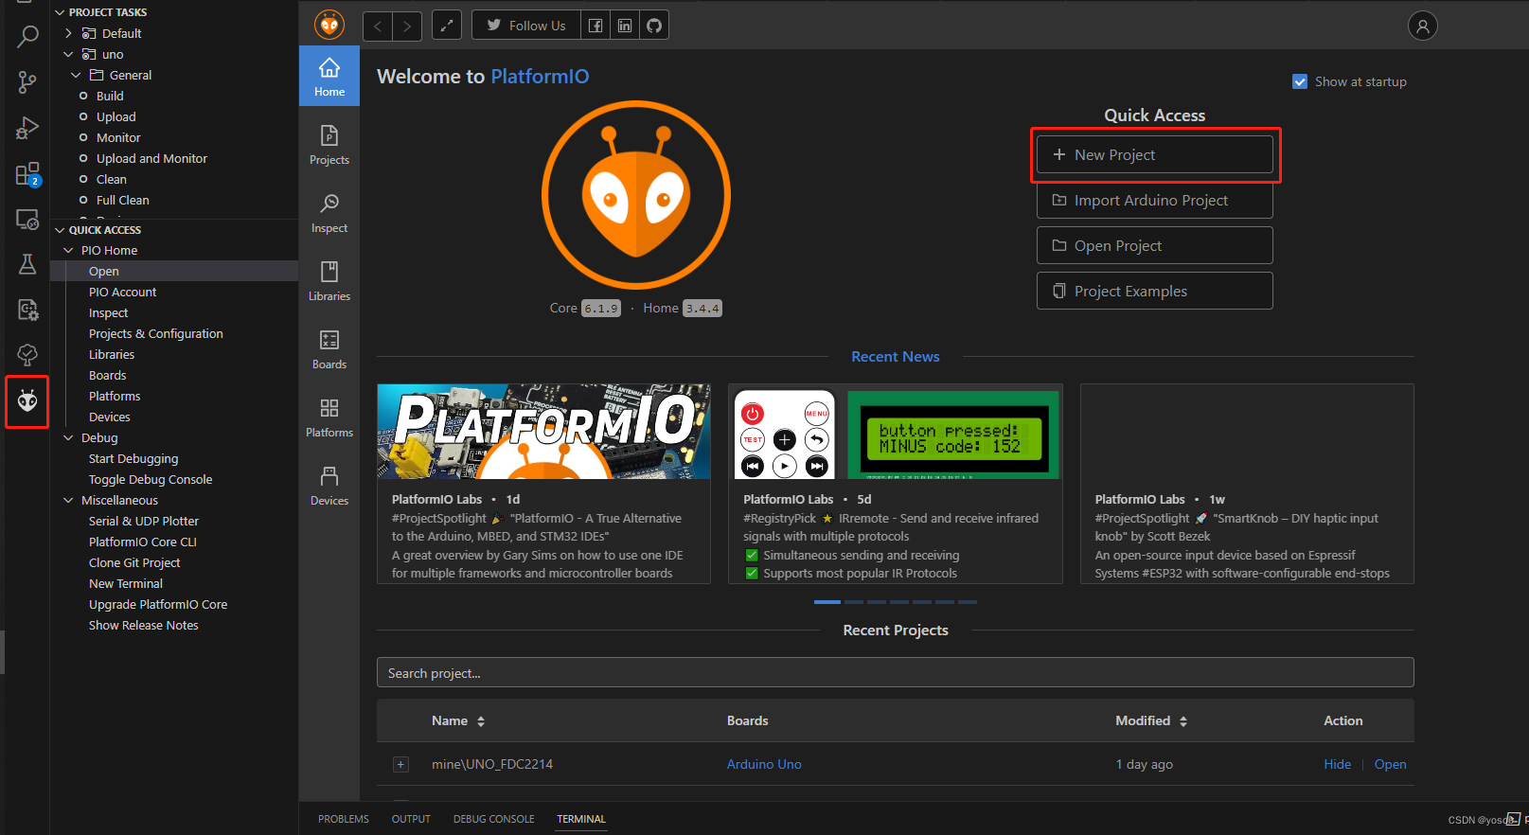Collapse the Miscellaneous group
Screen dimensions: 1529x835
pos(68,500)
